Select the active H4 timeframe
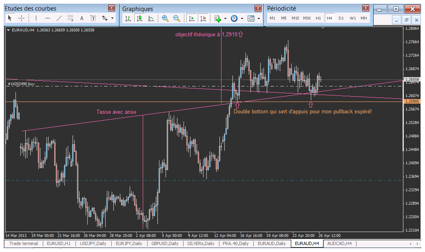 (x=329, y=18)
